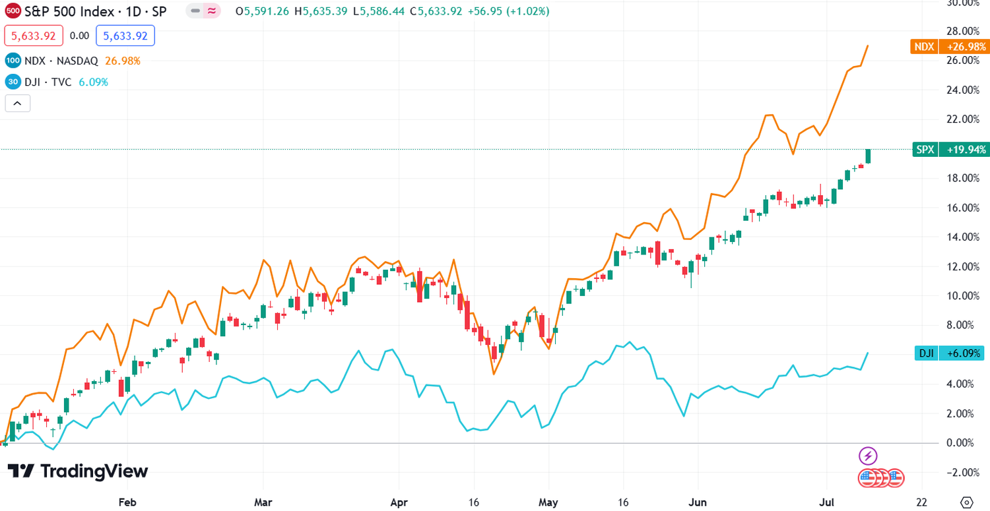Click the 22 date label on time axis
990x511 pixels.
tap(922, 502)
